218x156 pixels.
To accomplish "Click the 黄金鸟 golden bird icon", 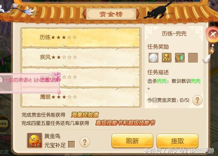I will coord(35,140).
